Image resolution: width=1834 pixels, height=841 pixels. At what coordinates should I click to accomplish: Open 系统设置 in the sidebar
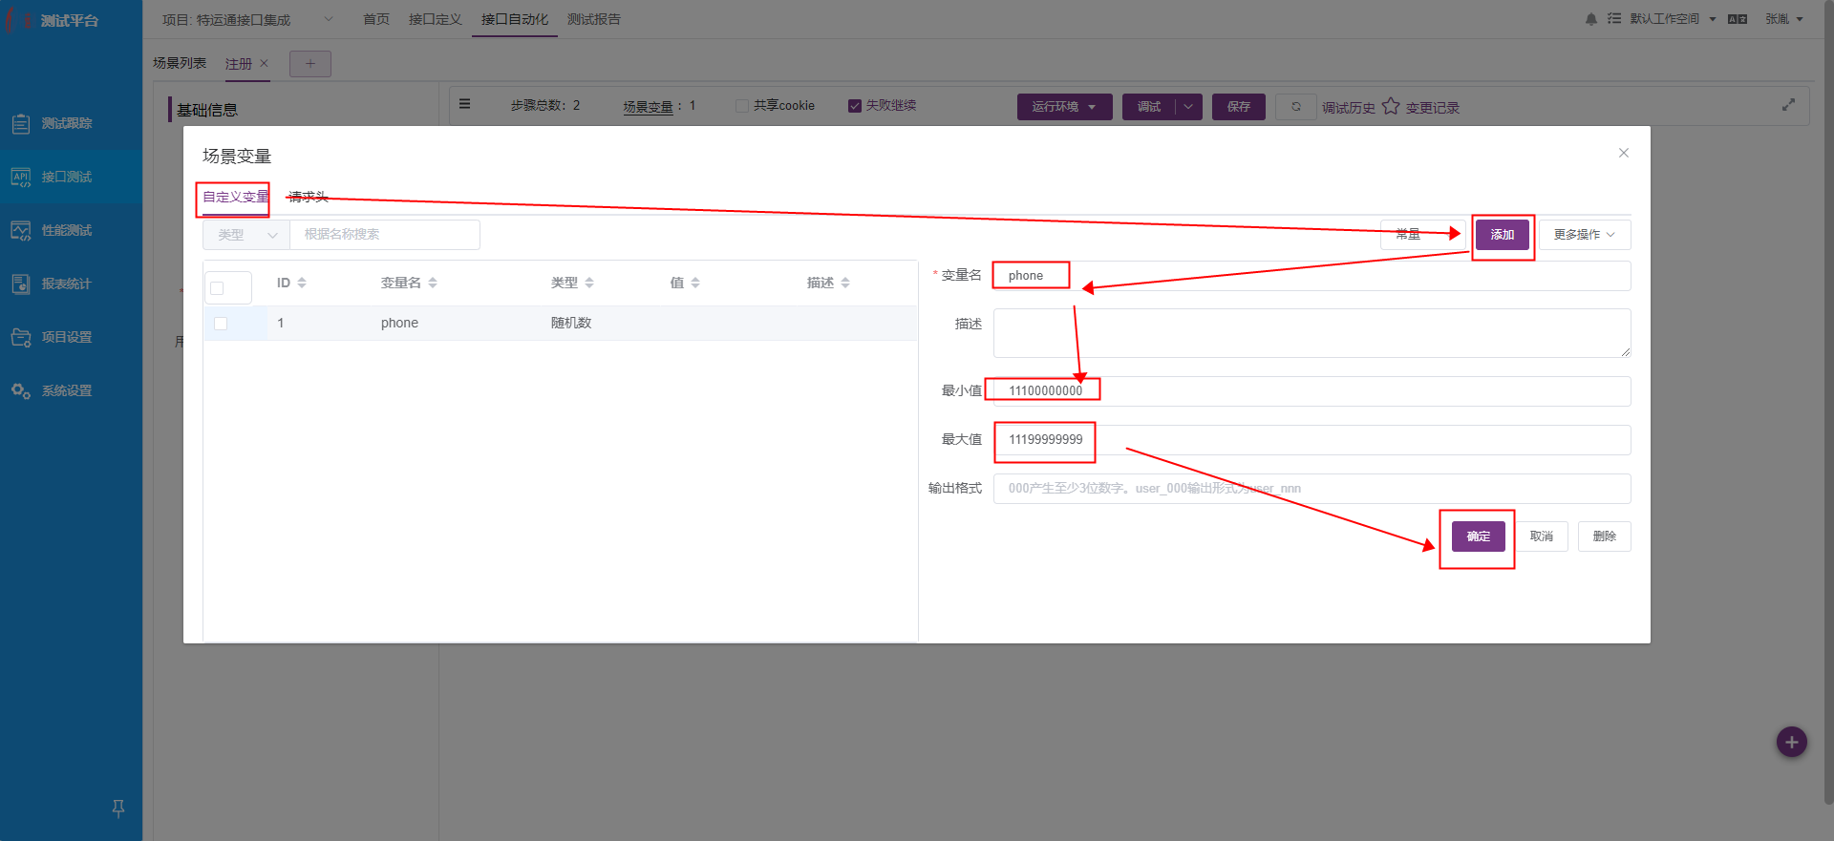pos(67,390)
